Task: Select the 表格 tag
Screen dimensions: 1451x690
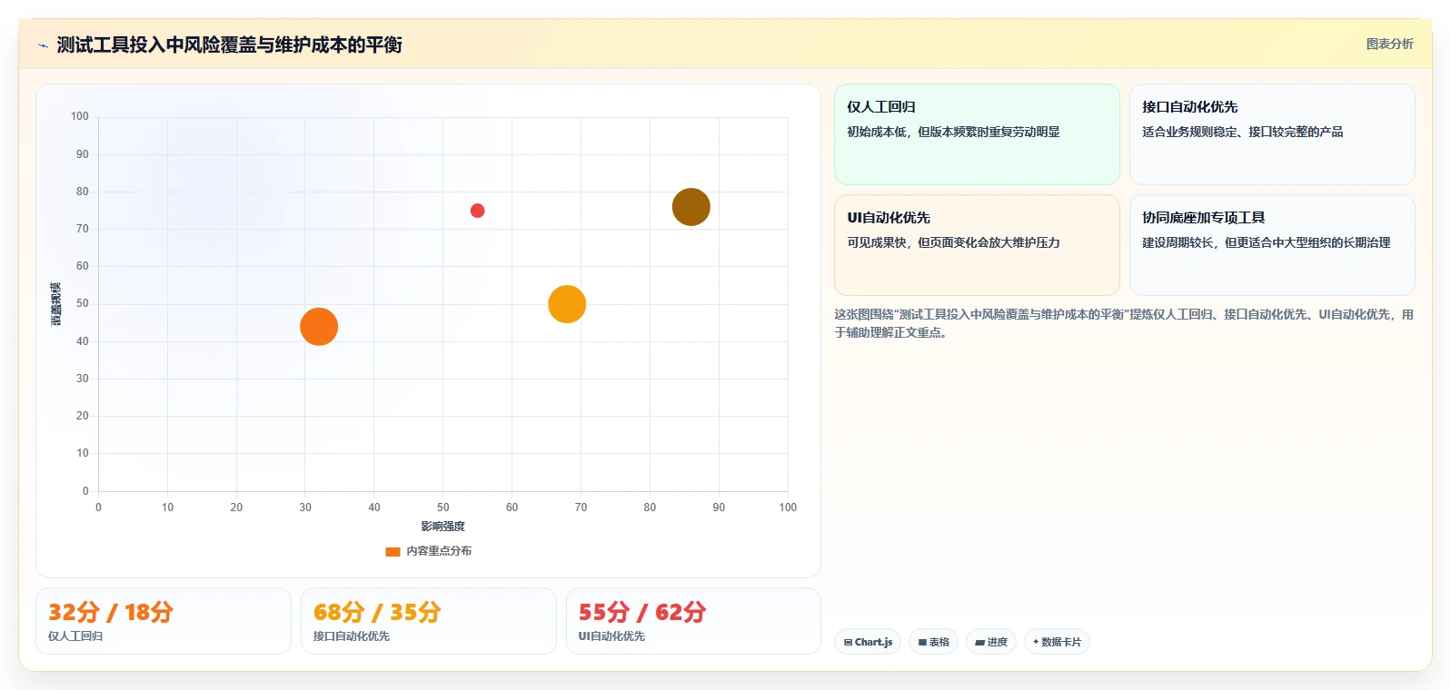Action: (x=933, y=642)
